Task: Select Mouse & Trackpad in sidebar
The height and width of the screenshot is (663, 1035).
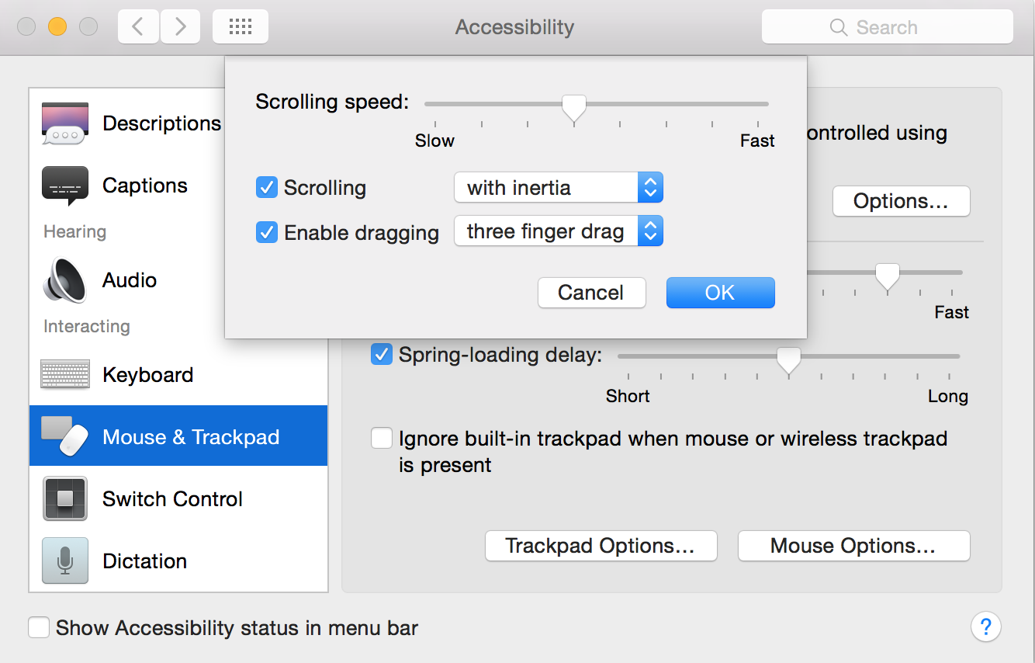Action: click(x=178, y=437)
